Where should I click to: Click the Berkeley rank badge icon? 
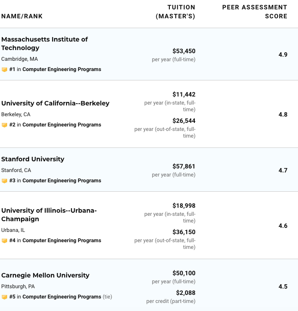coord(4,125)
